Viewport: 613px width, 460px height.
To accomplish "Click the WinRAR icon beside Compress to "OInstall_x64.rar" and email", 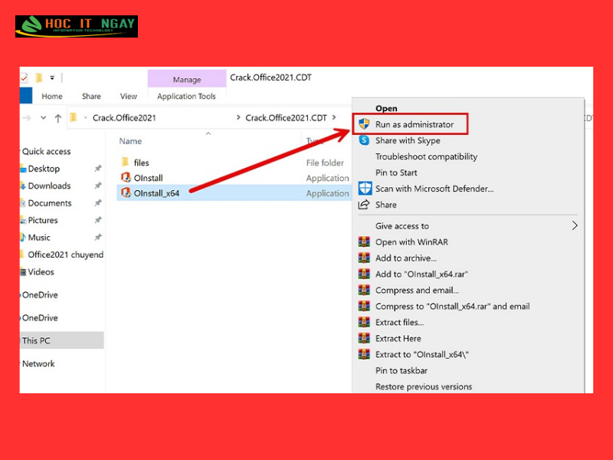I will click(364, 306).
